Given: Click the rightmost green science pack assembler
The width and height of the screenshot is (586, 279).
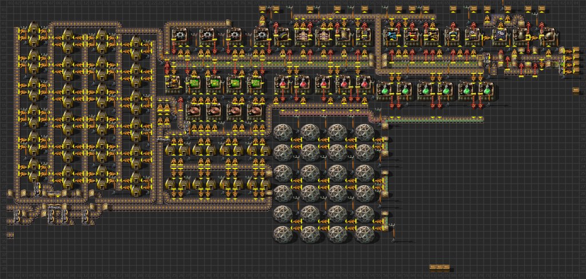Looking at the screenshot, I should [x=487, y=90].
